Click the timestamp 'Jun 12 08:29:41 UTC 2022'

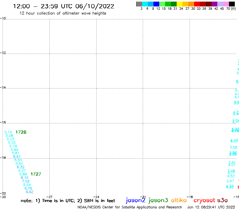point(211,207)
